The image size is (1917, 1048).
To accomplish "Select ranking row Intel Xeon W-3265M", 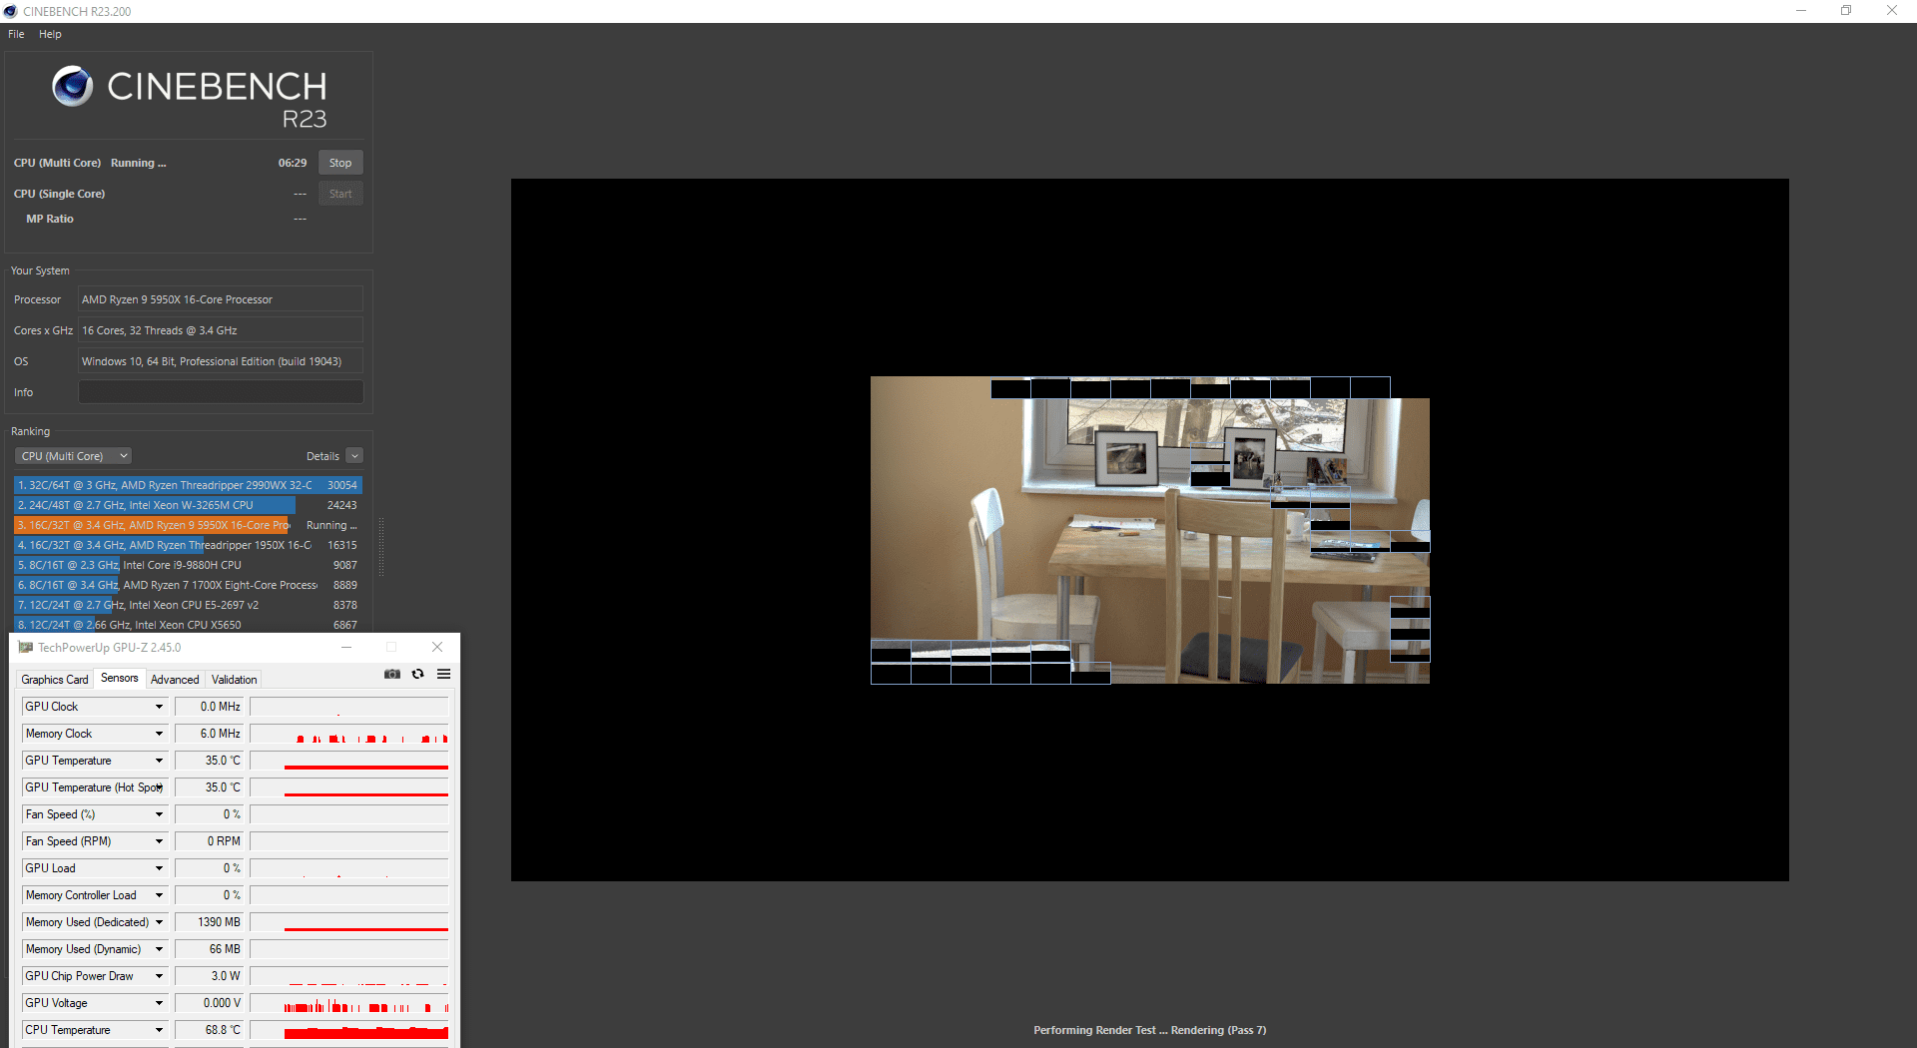I will 188,505.
